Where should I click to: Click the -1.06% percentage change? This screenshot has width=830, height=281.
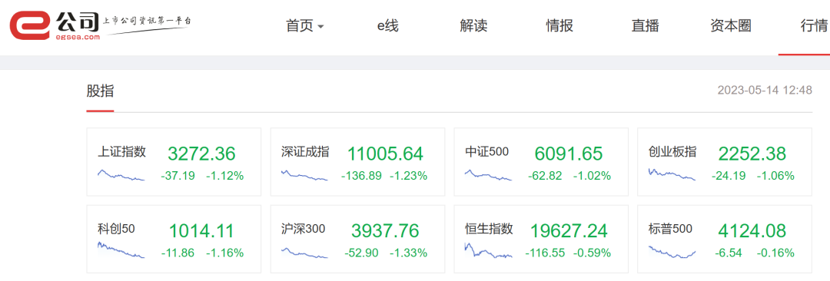(775, 177)
